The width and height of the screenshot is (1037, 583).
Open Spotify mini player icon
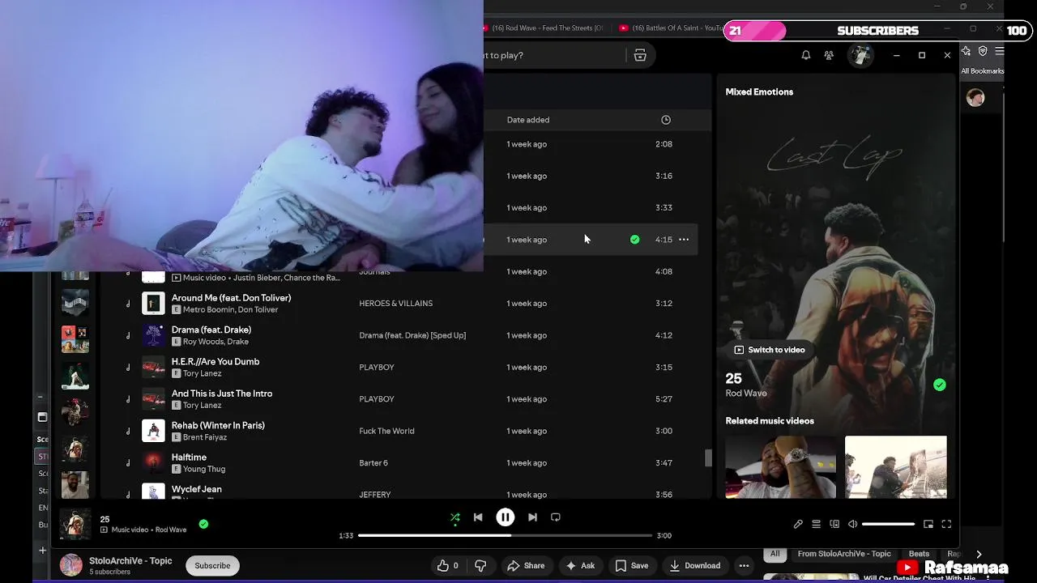(928, 525)
